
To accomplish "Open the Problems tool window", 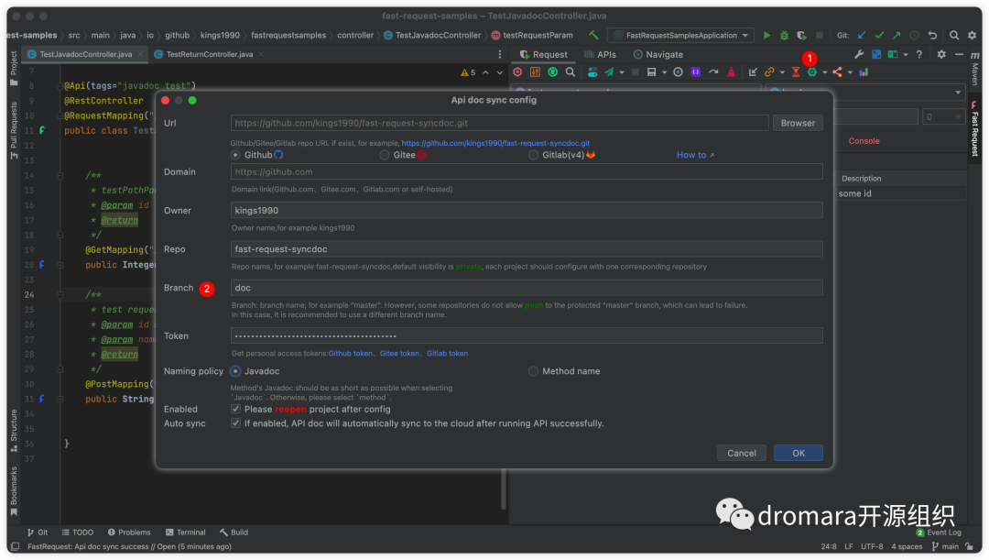I will pos(129,533).
